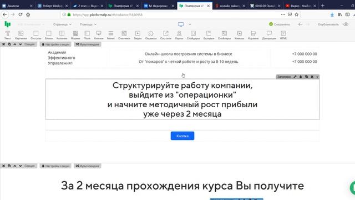Open heading widget style drop icon
The height and width of the screenshot is (200, 355).
[301, 77]
